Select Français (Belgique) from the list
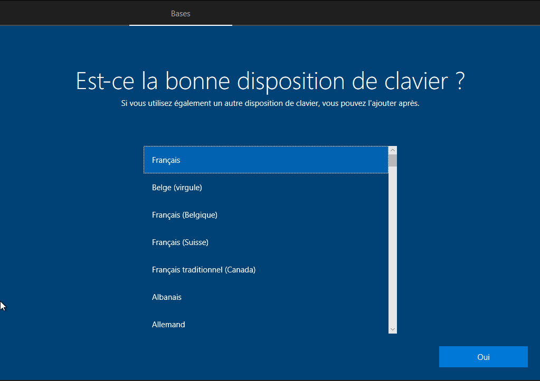The image size is (540, 381). (x=266, y=215)
